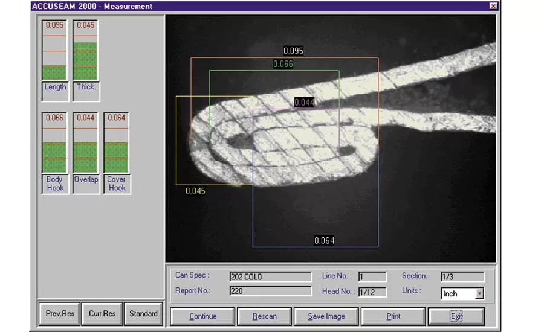The image size is (544, 332).
Task: Click Rescan to rescan the seam
Action: [264, 316]
